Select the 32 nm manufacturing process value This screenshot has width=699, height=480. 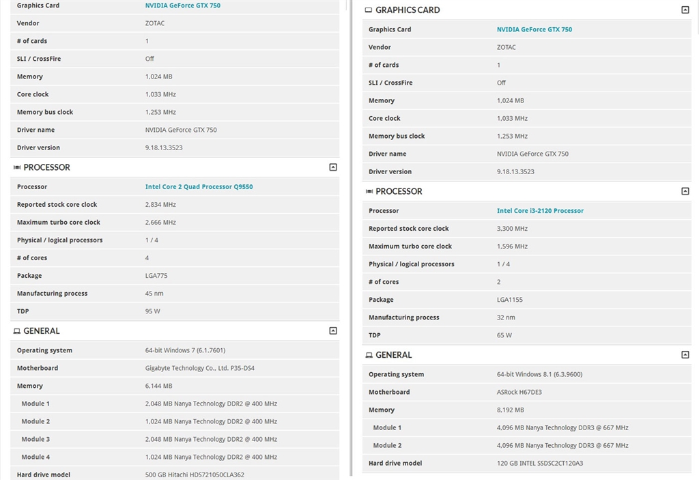click(506, 317)
